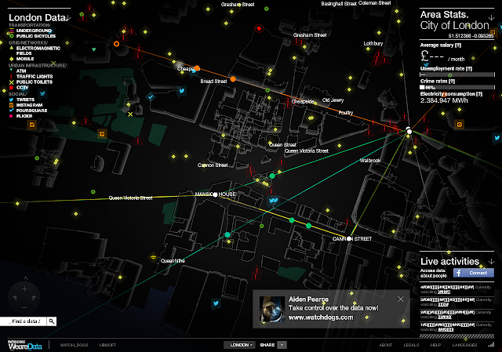Open the SHARE dropdown arrow

click(282, 345)
